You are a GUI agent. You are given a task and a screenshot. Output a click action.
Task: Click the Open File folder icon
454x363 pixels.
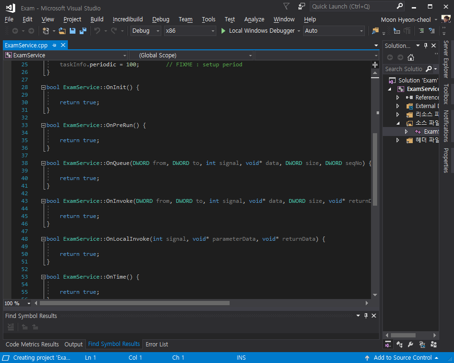[62, 31]
